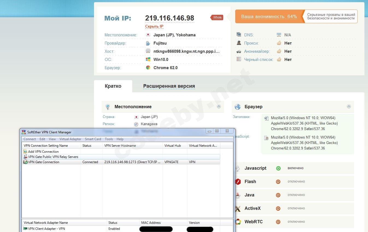Toggle the WebRTC disabled power indicator
The width and height of the screenshot is (368, 232).
(x=278, y=222)
